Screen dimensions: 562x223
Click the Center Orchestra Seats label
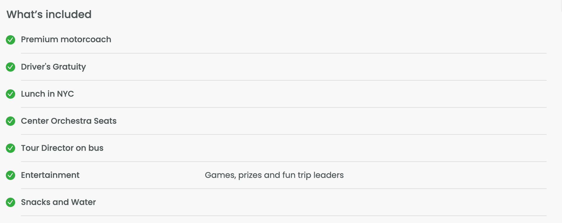[68, 121]
